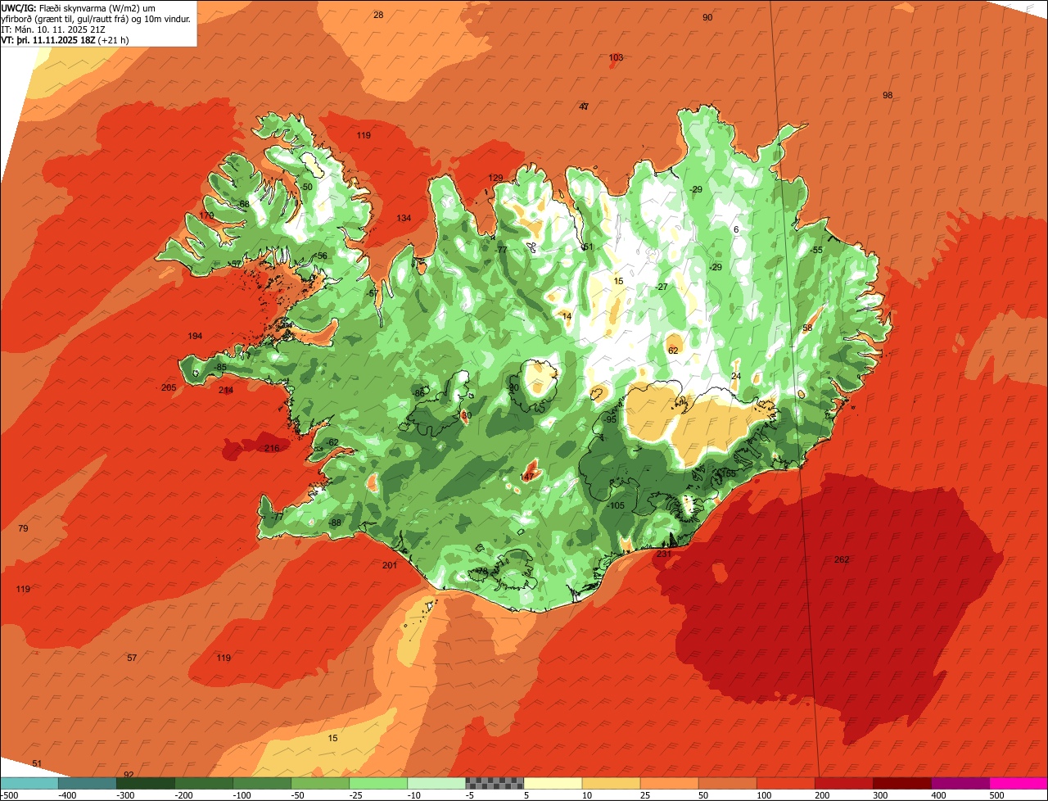Click the '262' flux value in dark red sea
The height and width of the screenshot is (801, 1048).
click(842, 560)
